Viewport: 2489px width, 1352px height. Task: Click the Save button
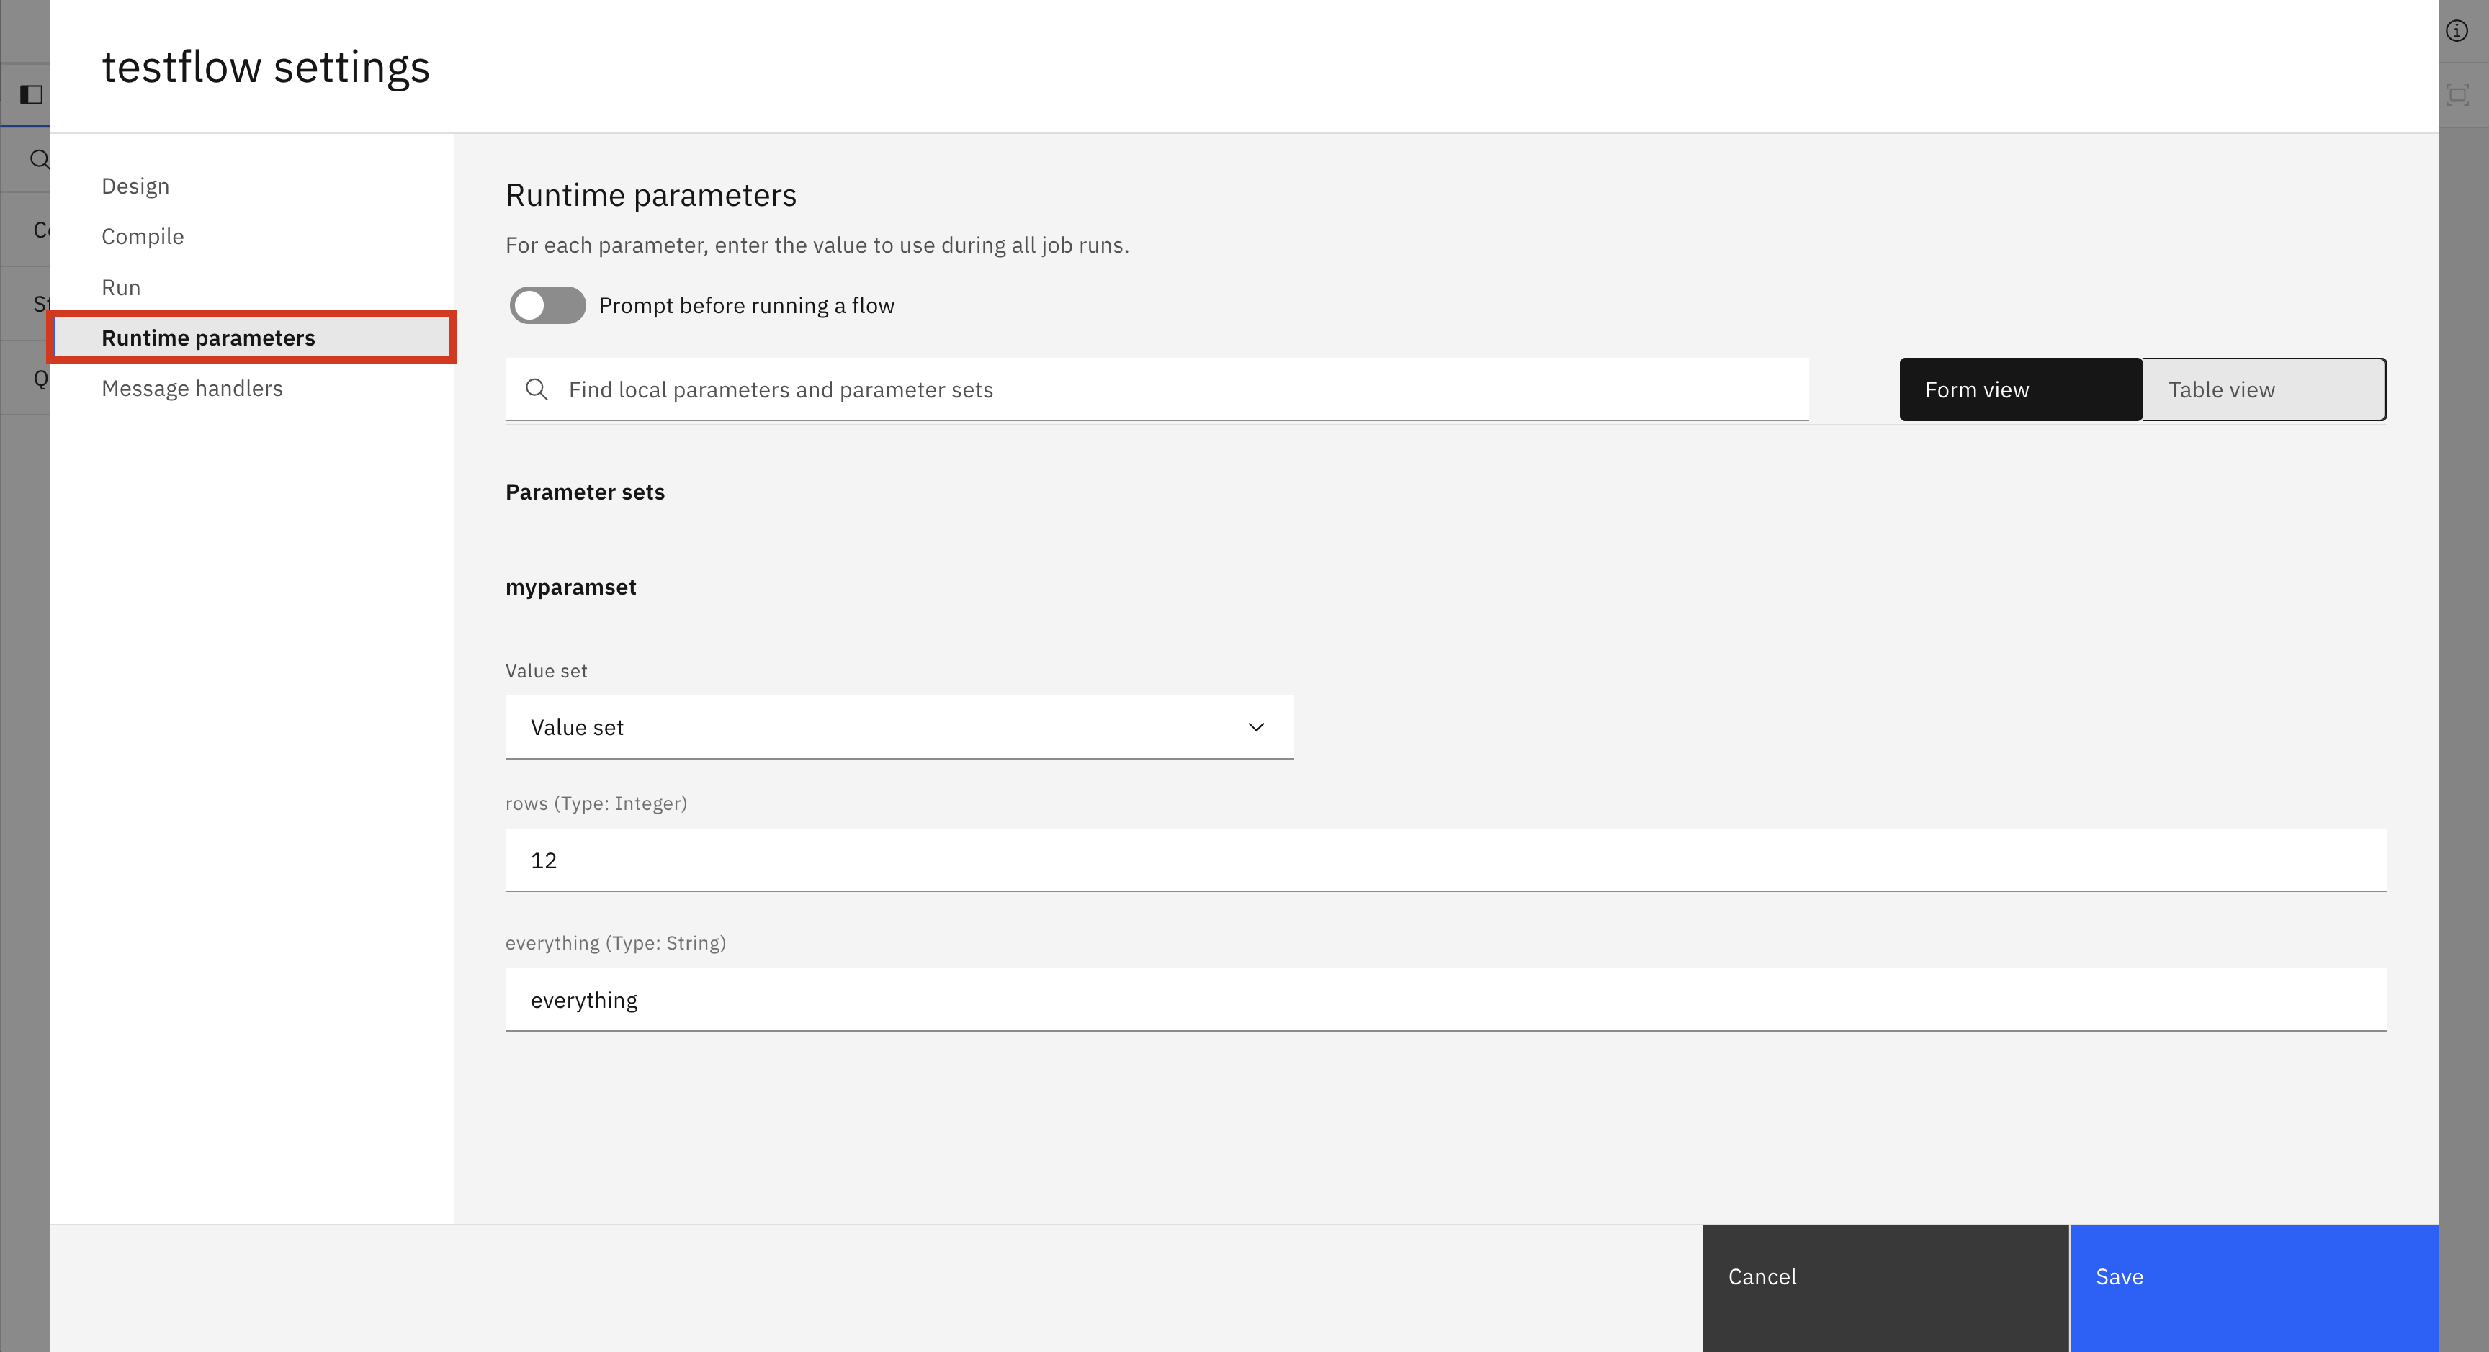[x=2252, y=1276]
